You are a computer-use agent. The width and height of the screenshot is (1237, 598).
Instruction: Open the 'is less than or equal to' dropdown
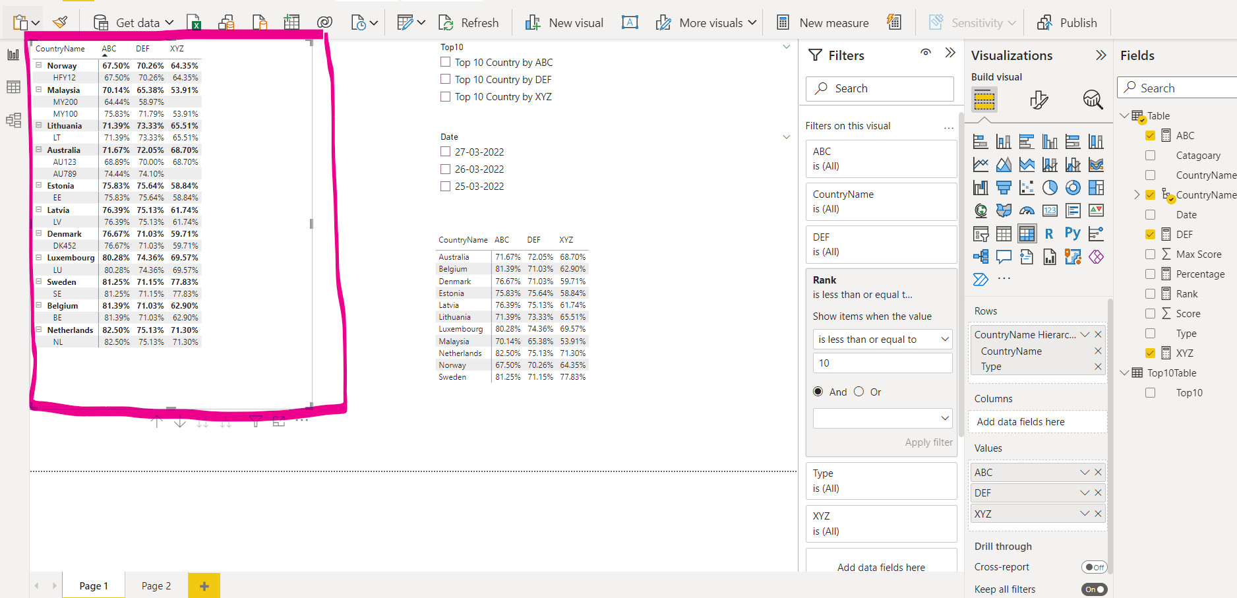882,339
